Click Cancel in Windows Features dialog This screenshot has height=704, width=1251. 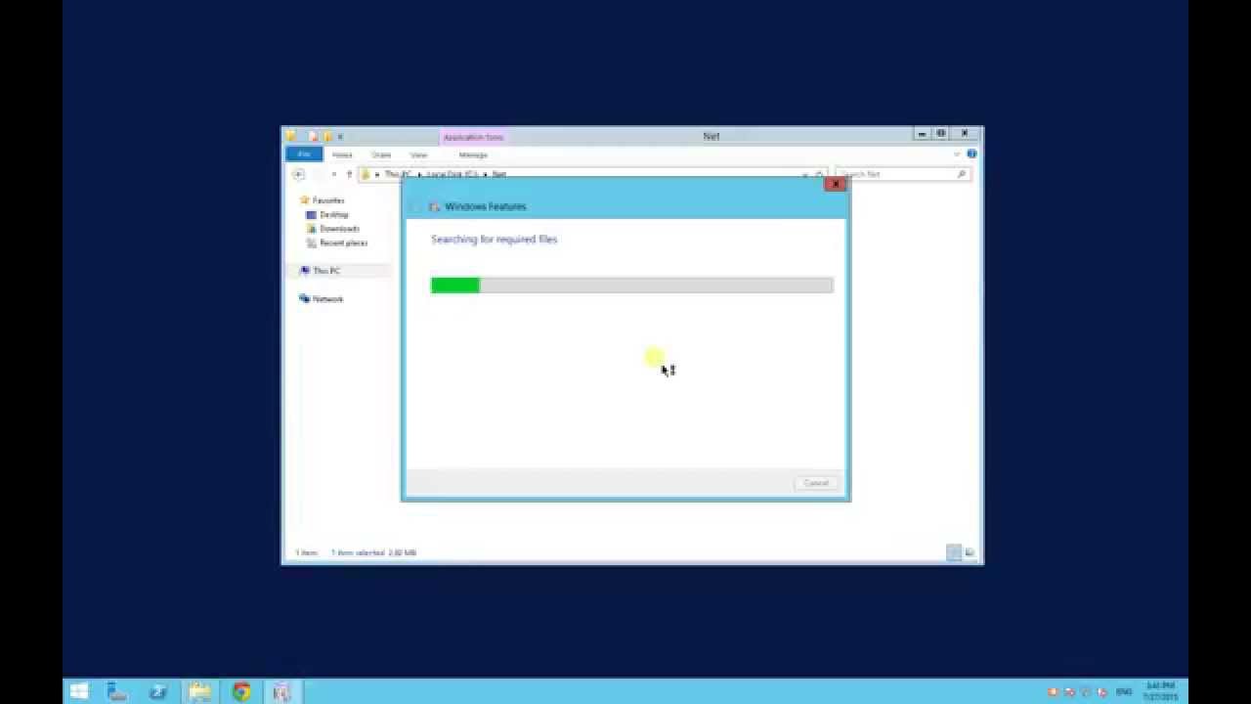coord(816,483)
